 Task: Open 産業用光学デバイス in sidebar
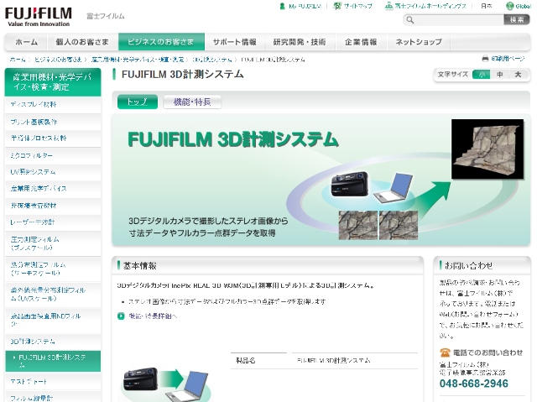pos(53,189)
